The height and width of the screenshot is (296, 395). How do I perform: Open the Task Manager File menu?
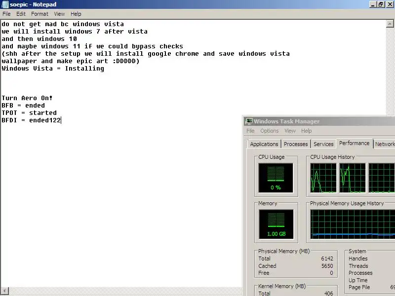[250, 131]
